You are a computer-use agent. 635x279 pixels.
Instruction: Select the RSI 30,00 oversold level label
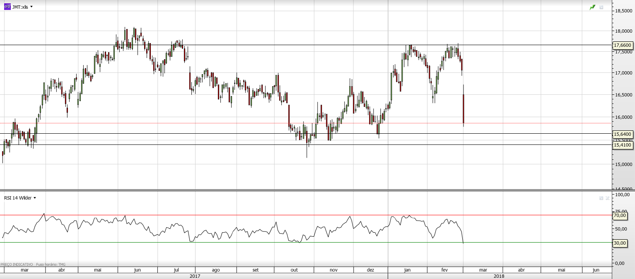pos(620,243)
